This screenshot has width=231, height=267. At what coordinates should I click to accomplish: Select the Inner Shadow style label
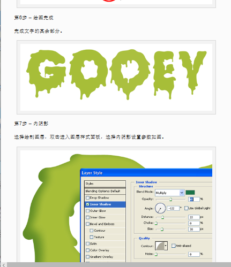[x=100, y=204]
